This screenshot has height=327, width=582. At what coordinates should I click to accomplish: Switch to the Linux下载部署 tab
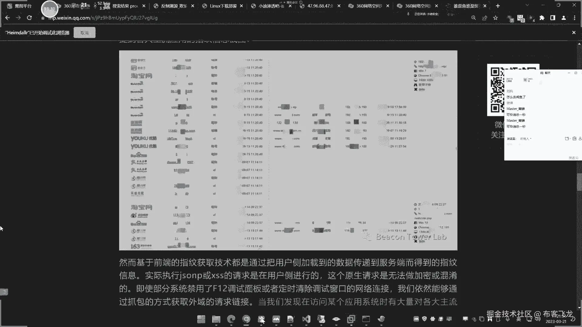click(223, 6)
